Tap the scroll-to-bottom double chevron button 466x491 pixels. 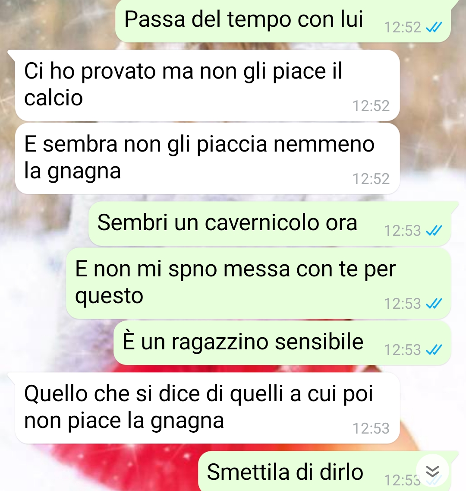click(432, 471)
